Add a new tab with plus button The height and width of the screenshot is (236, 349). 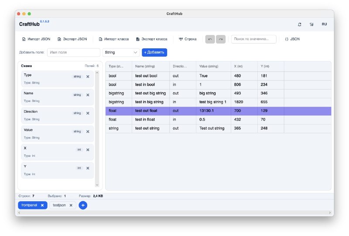(83, 206)
